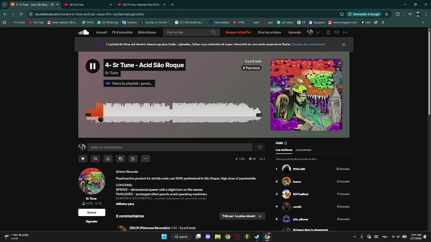431x242 pixels.
Task: Expand the profile avatar dropdown chevron
Action: coord(318,33)
